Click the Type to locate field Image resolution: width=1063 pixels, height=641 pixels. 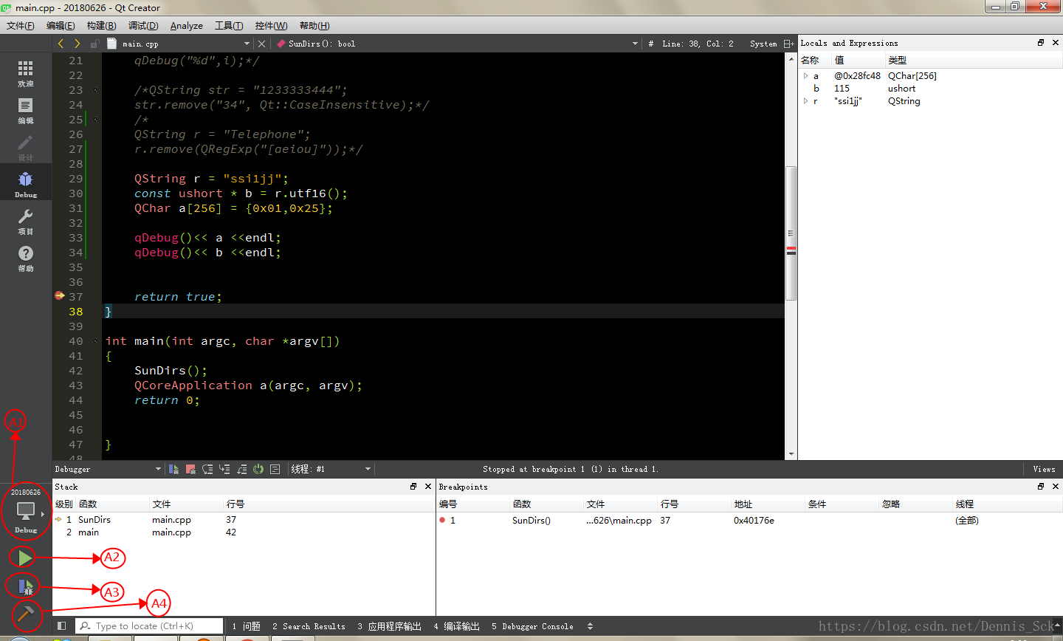click(150, 625)
